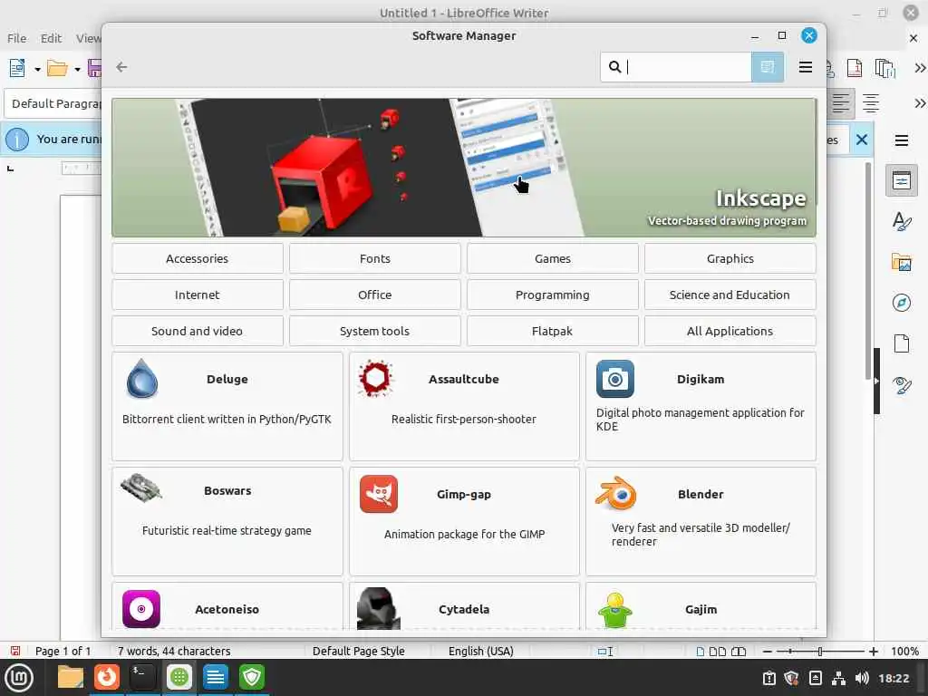Click the Writer sidebar show/hide handle
The height and width of the screenshot is (696, 928).
876,382
